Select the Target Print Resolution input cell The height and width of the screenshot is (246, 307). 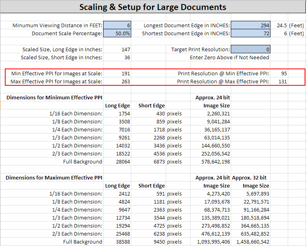pyautogui.click(x=250, y=49)
